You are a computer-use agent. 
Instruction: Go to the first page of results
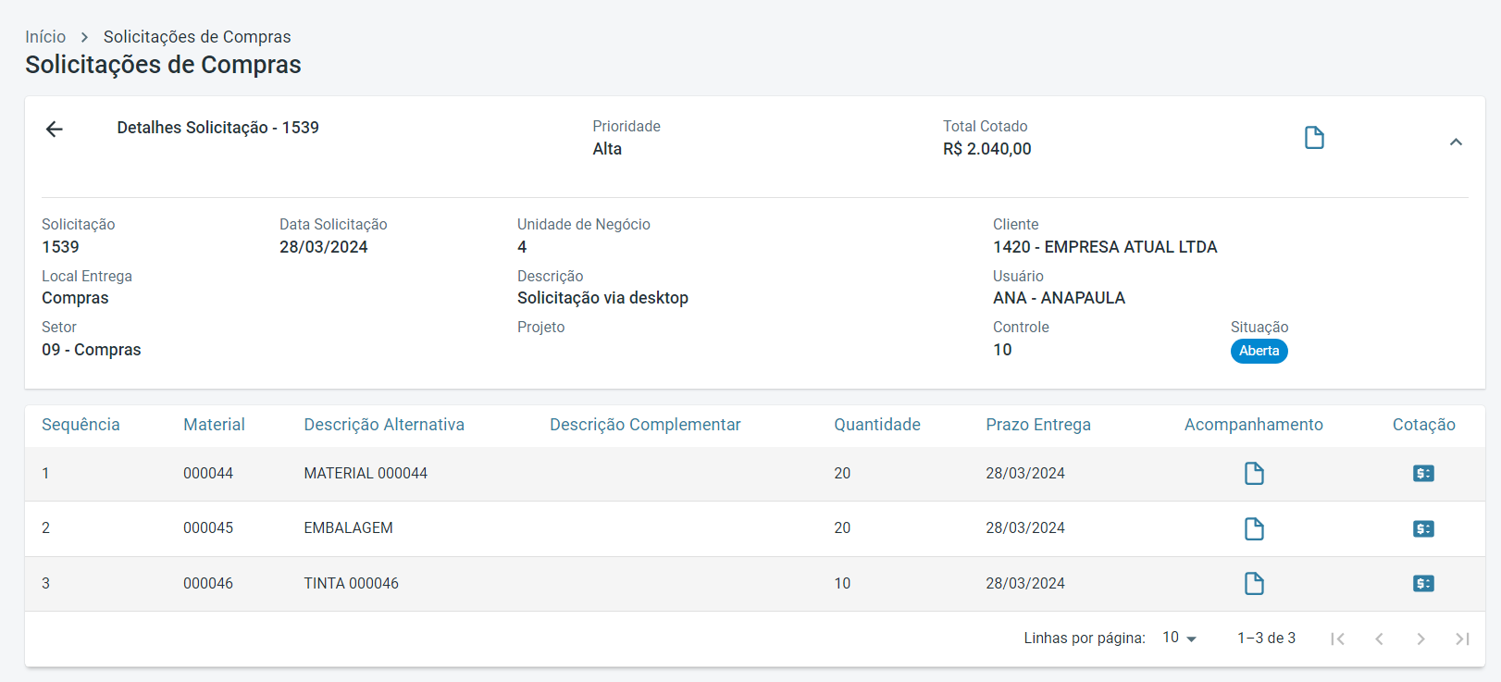(x=1337, y=639)
